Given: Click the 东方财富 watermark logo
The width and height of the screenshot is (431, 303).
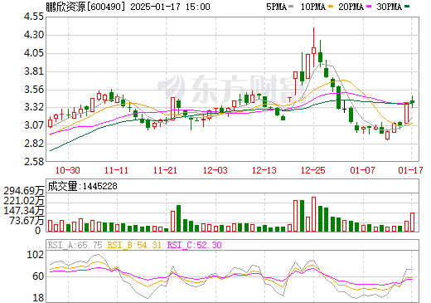Looking at the screenshot, I should 222,89.
